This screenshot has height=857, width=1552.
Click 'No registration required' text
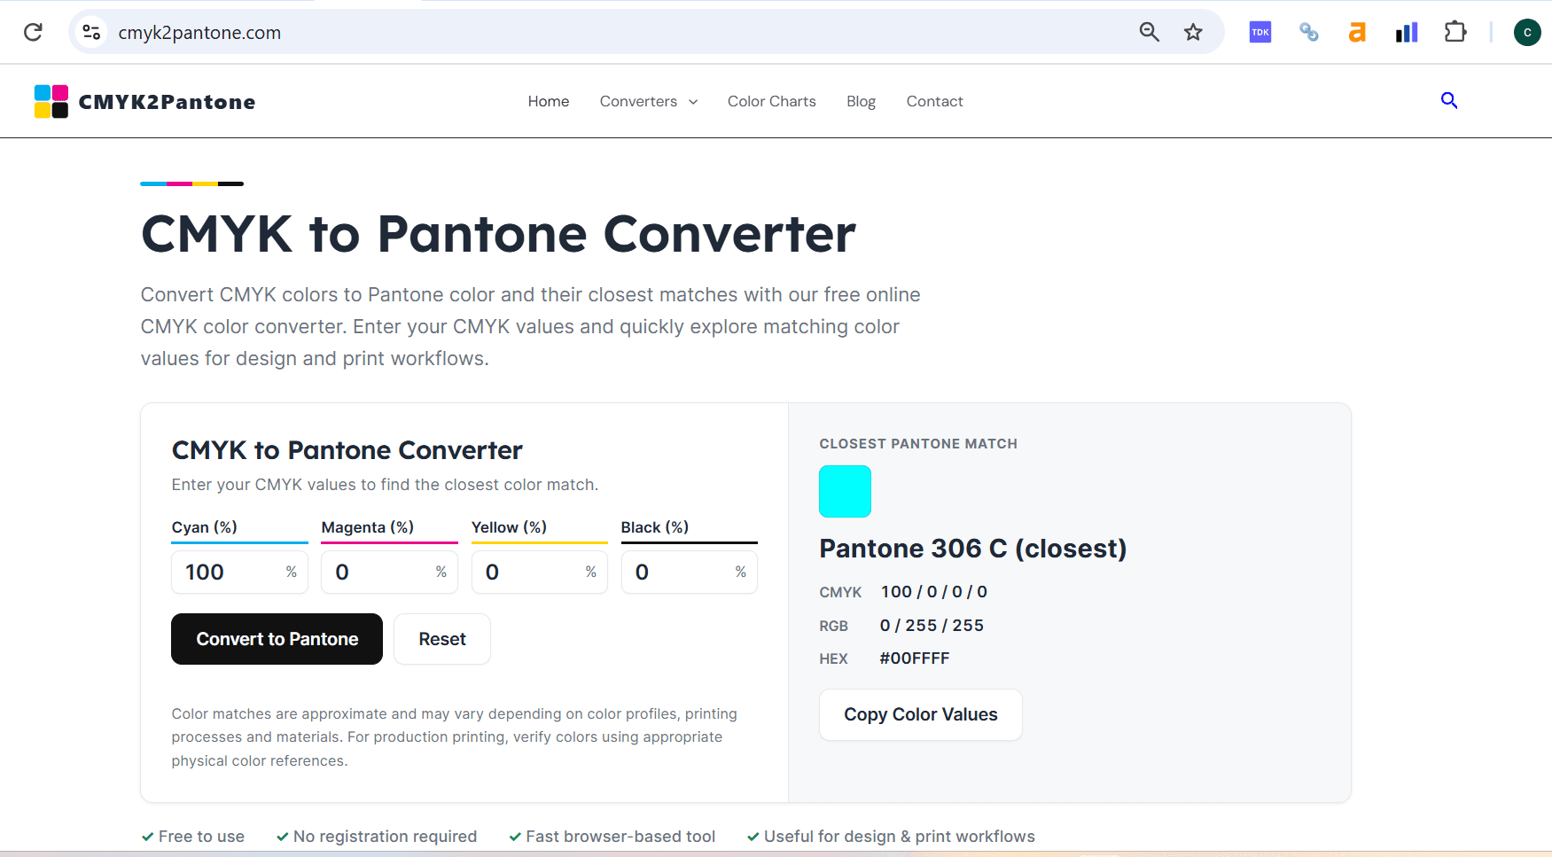point(377,837)
